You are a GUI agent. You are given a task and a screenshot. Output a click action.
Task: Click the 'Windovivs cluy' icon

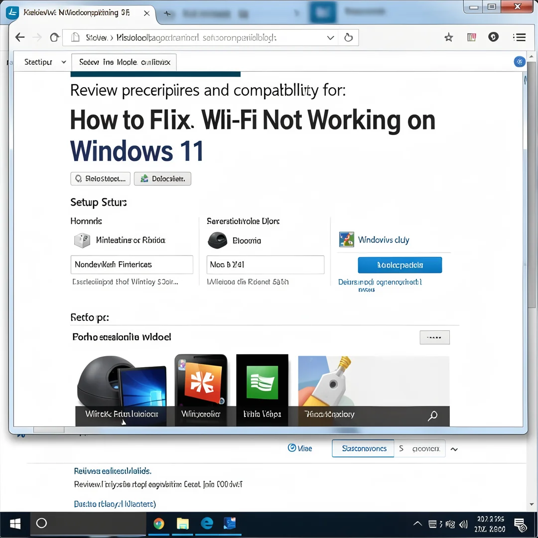pos(347,240)
